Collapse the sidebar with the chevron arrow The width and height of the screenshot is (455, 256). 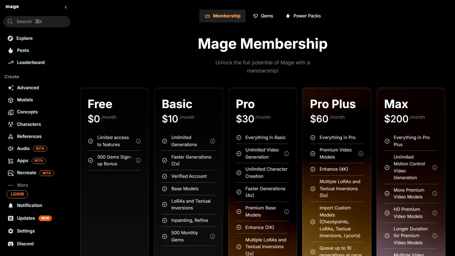tap(66, 7)
